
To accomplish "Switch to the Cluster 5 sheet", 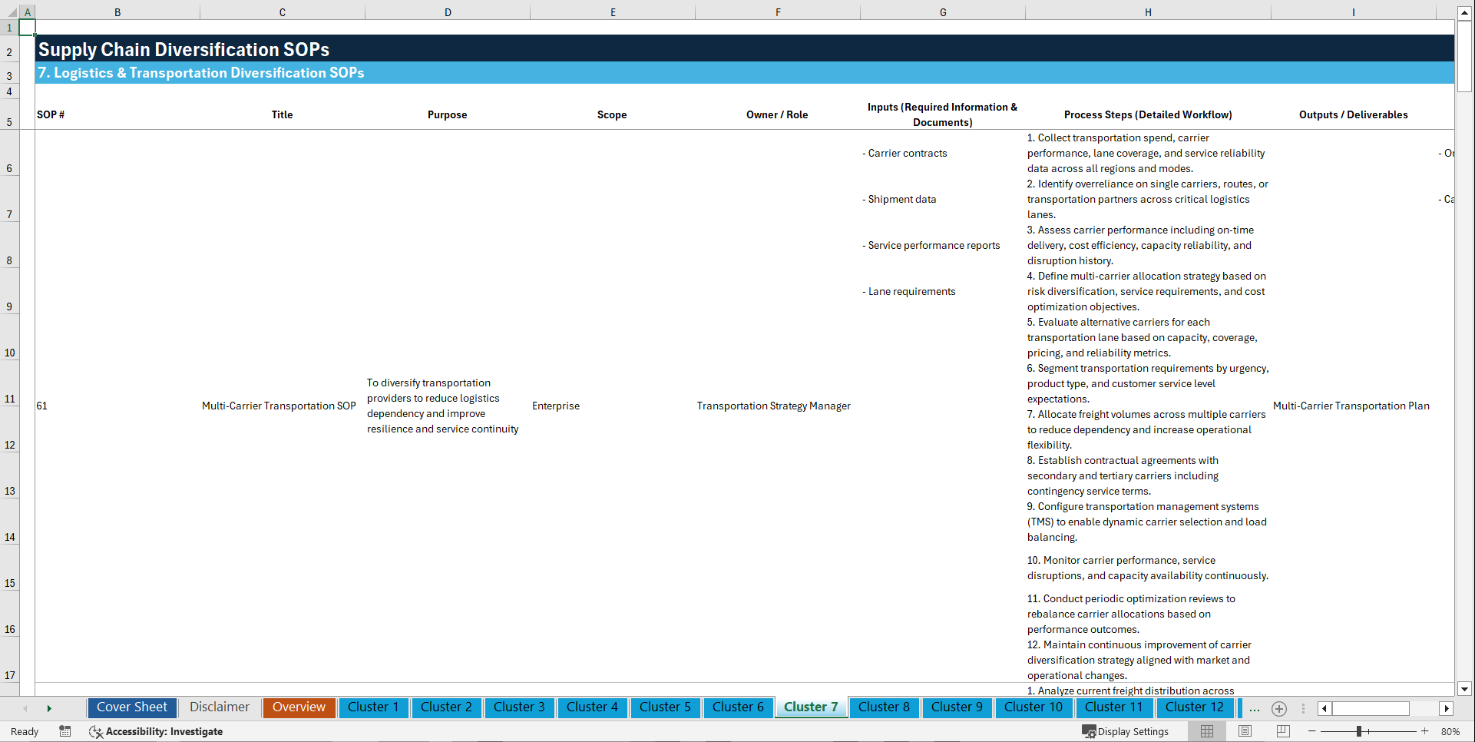I will (665, 707).
